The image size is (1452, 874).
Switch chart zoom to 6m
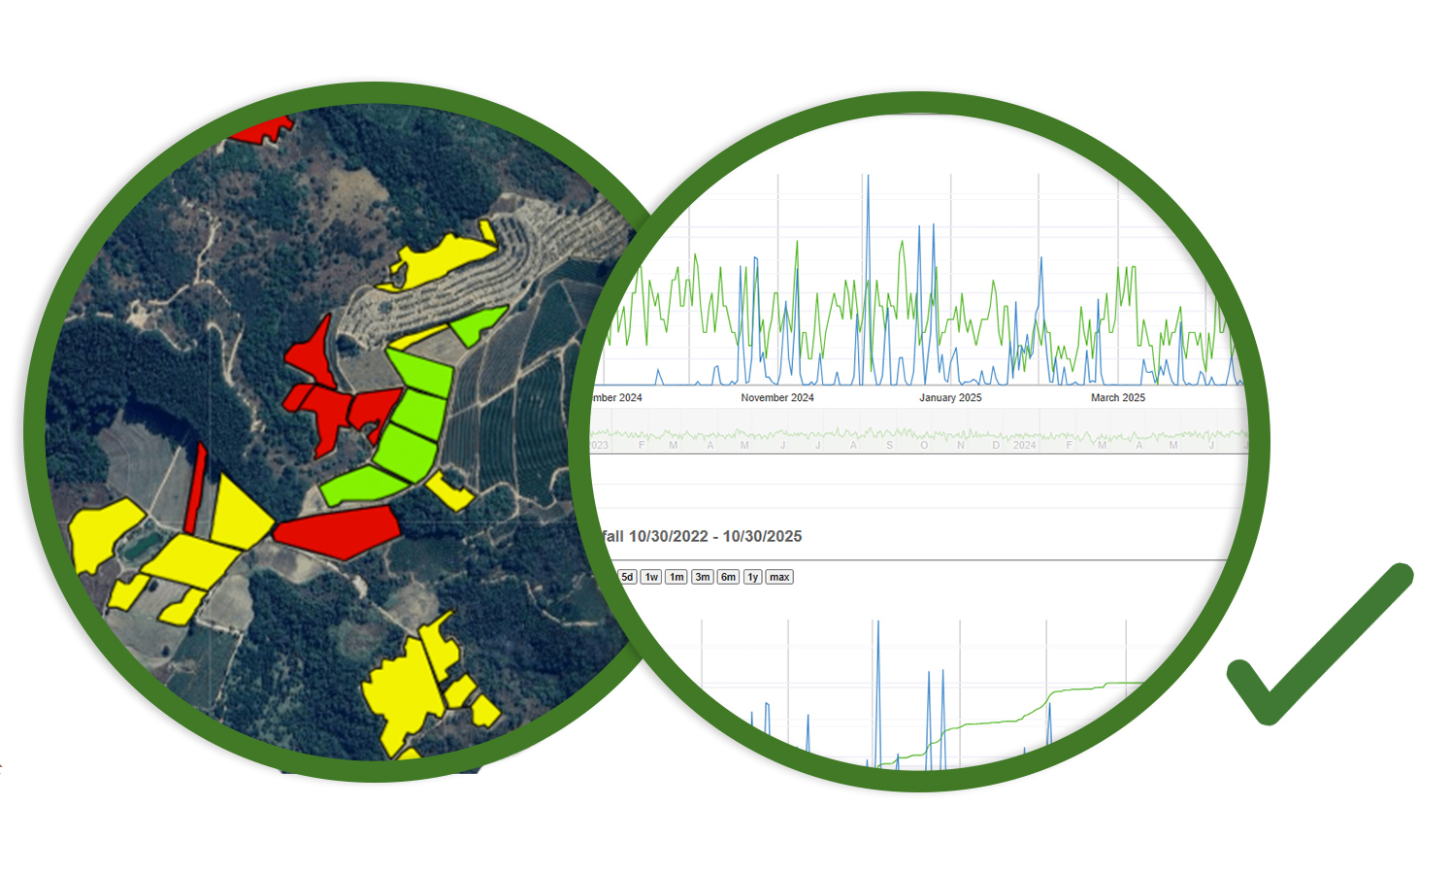point(728,577)
